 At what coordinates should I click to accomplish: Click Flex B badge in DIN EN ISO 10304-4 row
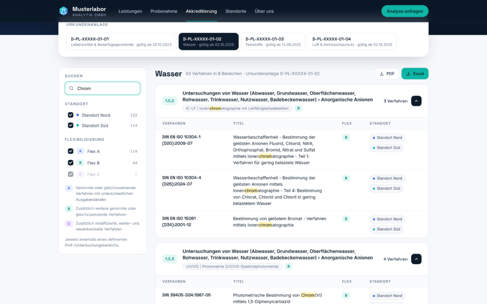[x=346, y=178]
